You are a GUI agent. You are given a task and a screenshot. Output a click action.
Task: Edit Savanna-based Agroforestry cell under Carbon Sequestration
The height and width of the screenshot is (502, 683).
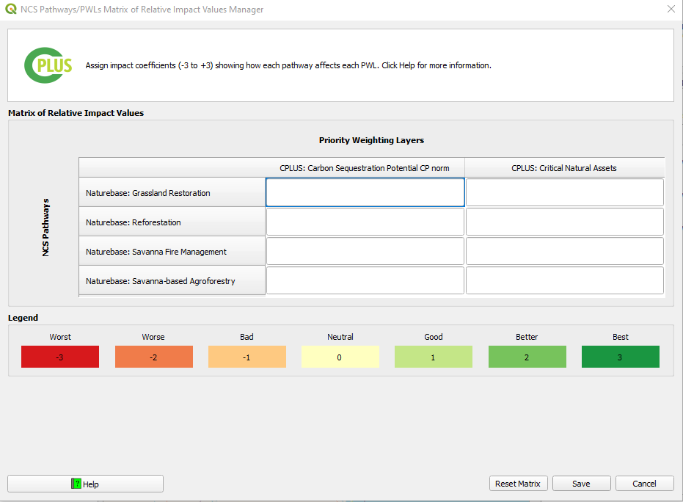(x=365, y=280)
